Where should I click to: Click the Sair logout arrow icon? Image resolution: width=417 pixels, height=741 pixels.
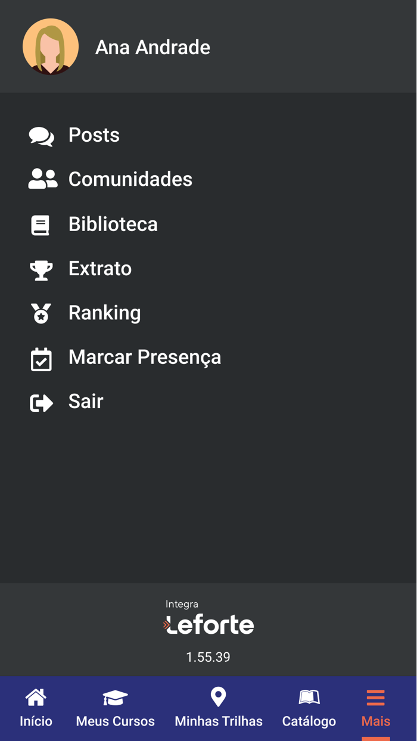tap(41, 403)
